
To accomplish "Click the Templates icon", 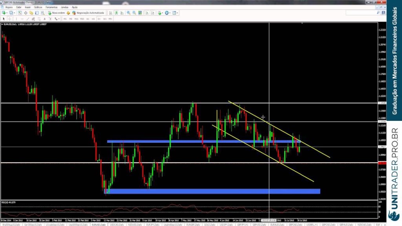I will coord(174,13).
